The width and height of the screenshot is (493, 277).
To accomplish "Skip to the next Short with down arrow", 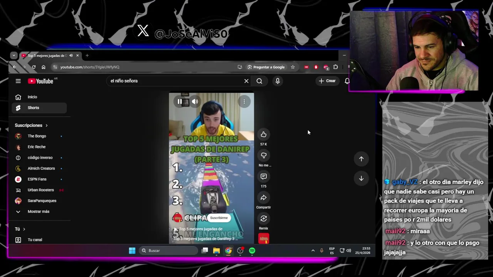I will point(361,178).
